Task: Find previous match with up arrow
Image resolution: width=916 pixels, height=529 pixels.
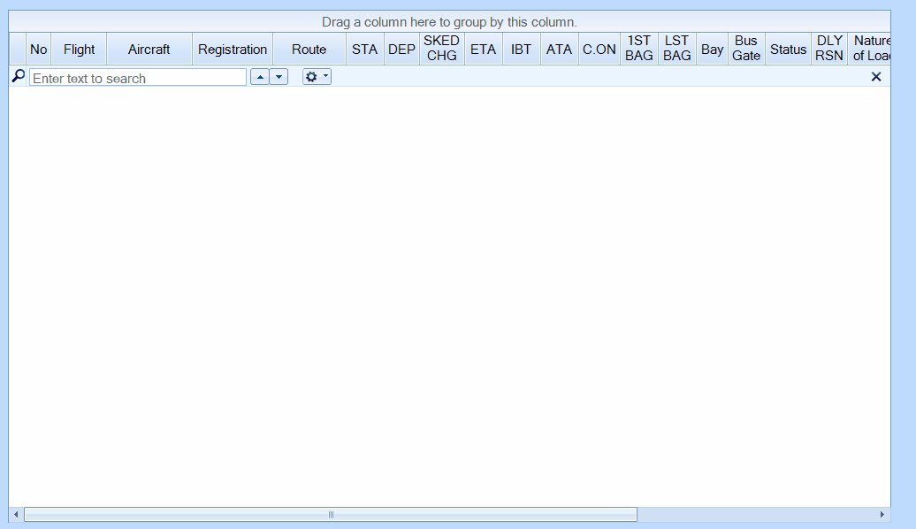Action: point(260,77)
